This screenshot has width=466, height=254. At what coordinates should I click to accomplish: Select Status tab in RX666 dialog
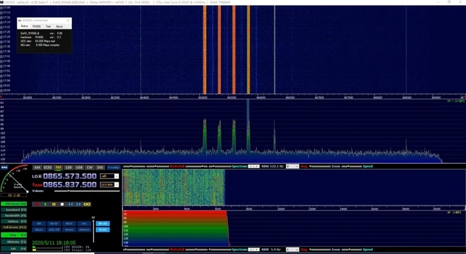24,26
